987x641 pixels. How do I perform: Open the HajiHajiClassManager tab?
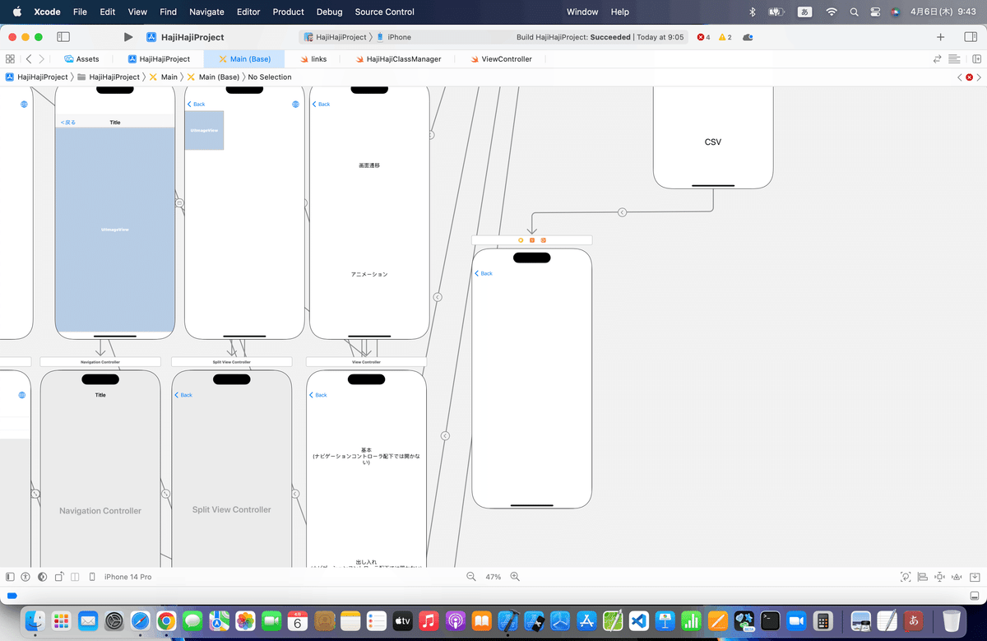[x=398, y=59]
